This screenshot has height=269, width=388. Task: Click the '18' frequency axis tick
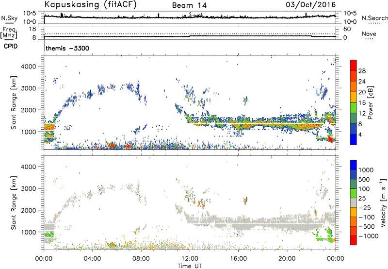coord(32,29)
